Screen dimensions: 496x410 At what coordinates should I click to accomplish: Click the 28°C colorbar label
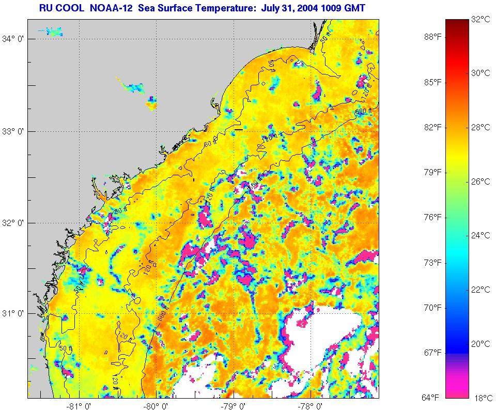tap(481, 127)
